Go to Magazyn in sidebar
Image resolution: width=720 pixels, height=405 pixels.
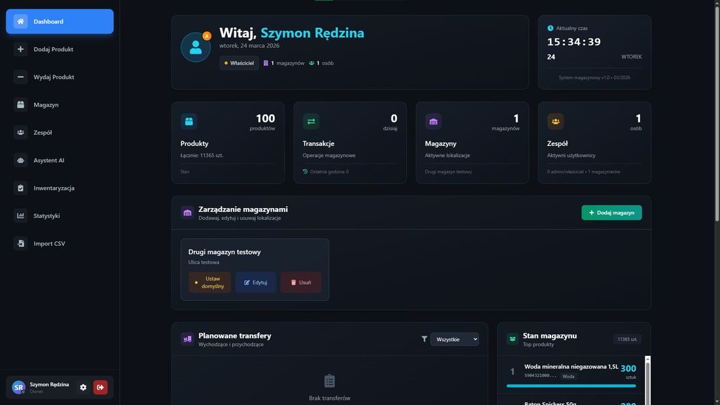coord(60,105)
